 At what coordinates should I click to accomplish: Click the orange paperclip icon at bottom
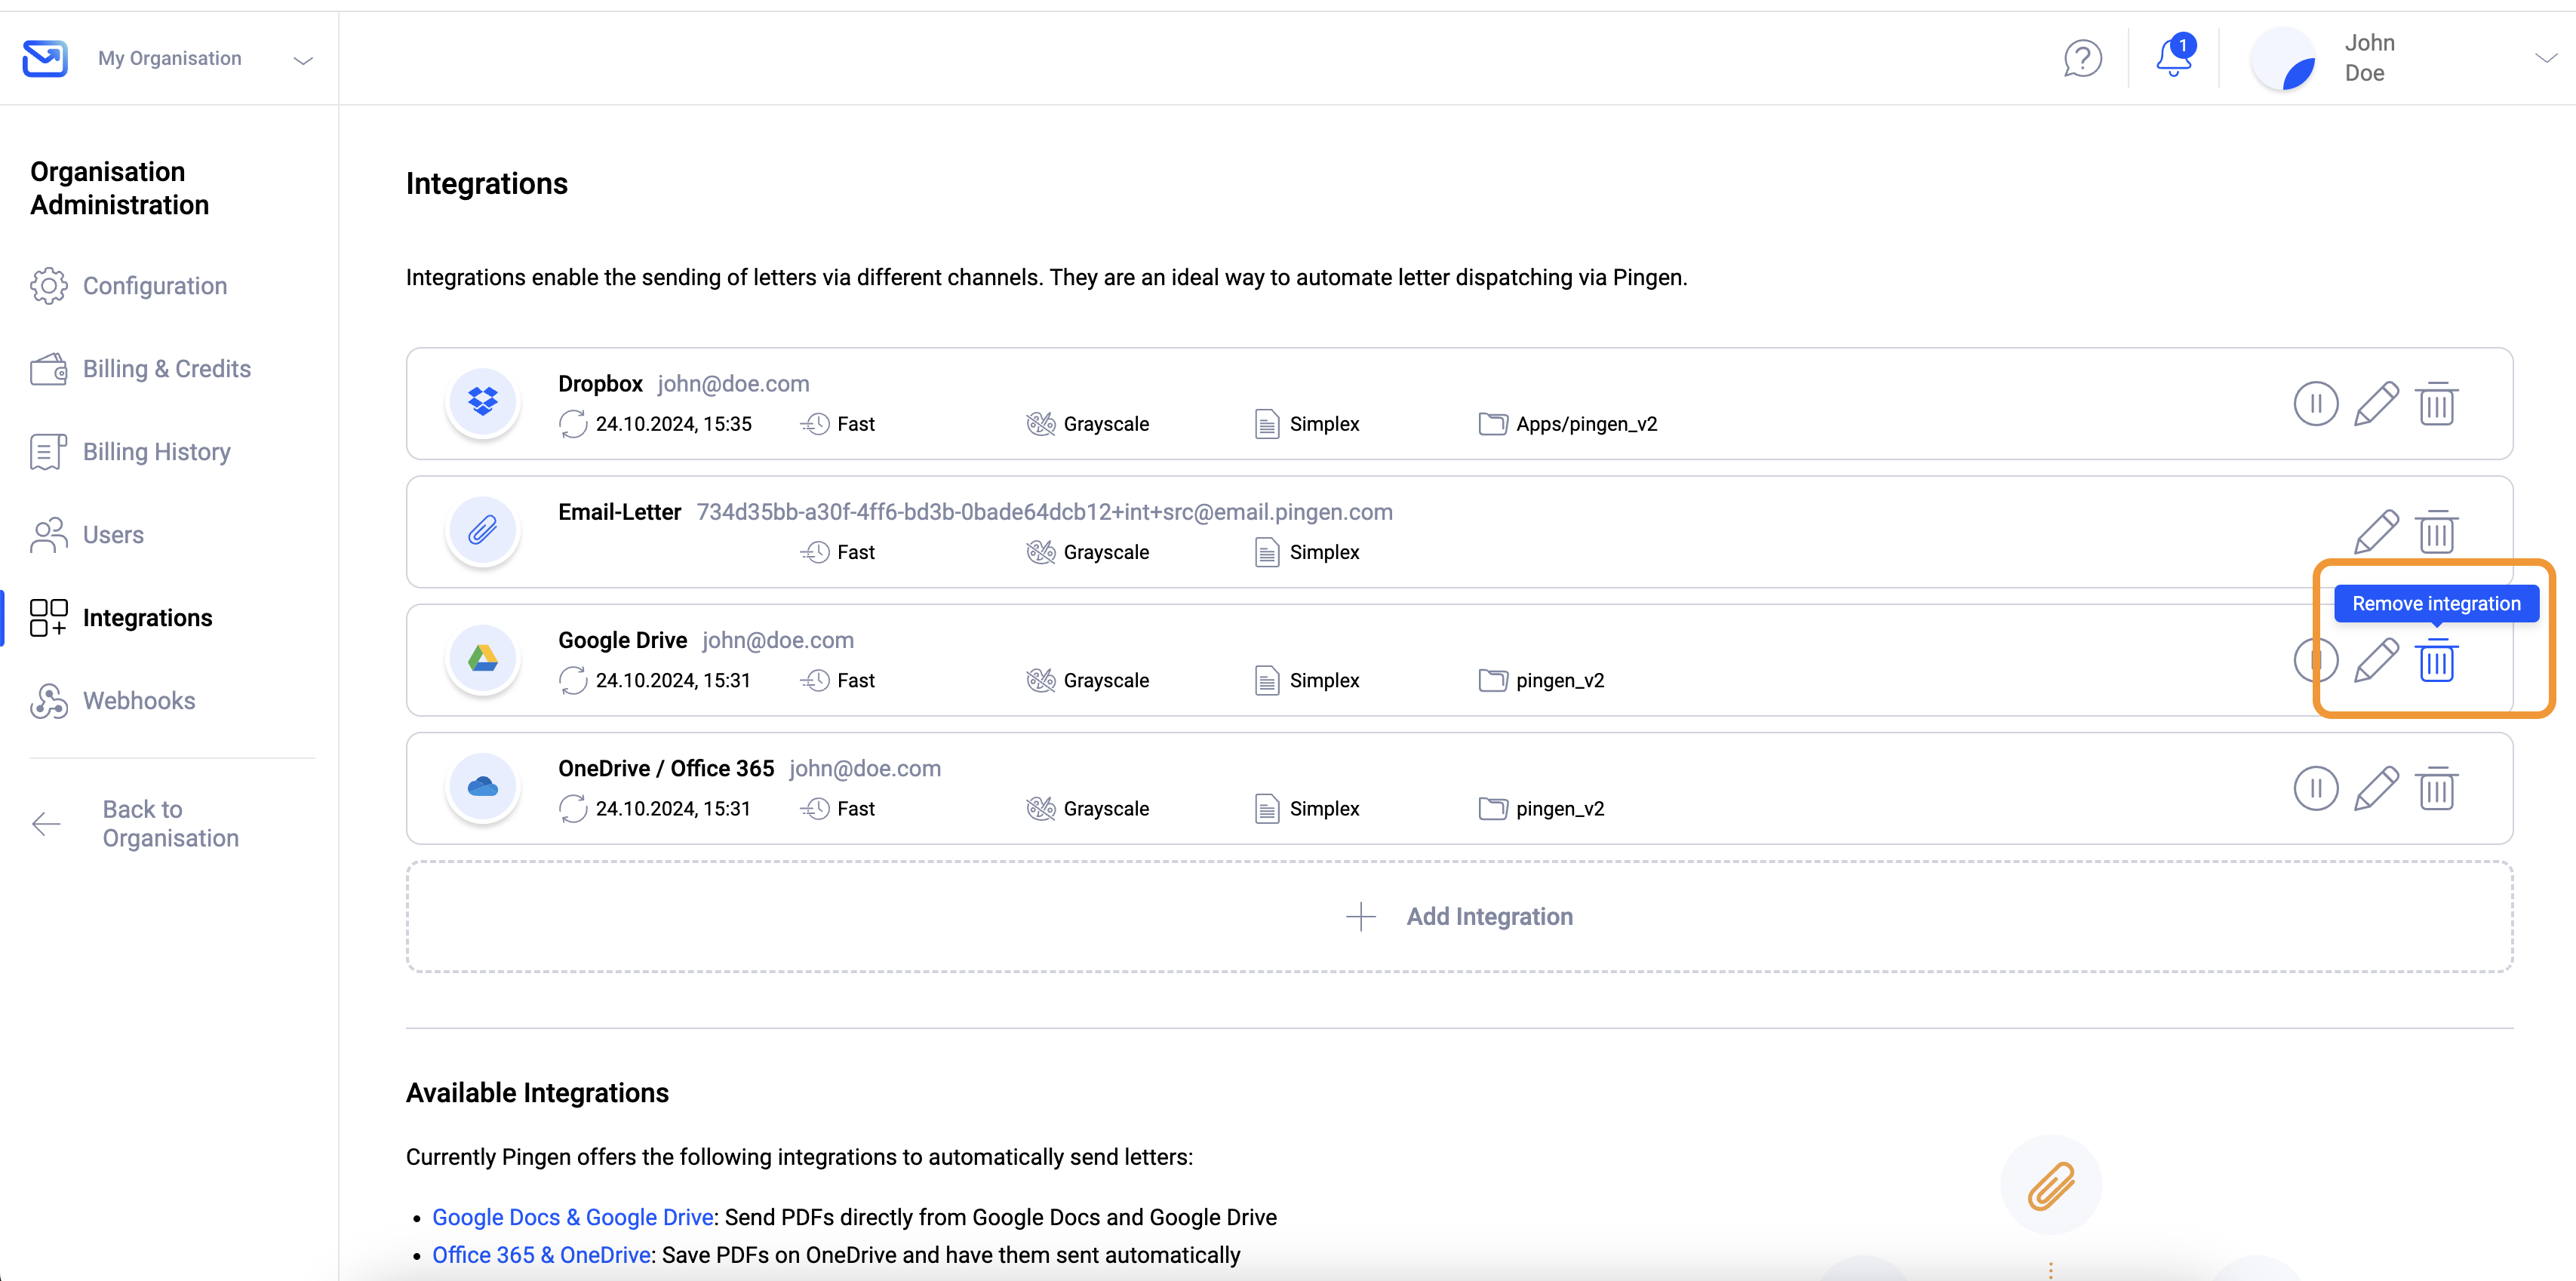2051,1185
